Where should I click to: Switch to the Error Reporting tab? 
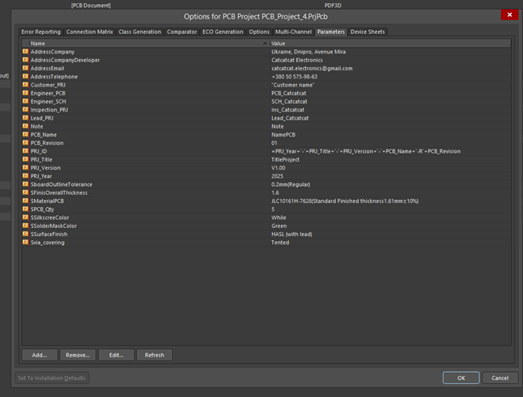coord(40,32)
